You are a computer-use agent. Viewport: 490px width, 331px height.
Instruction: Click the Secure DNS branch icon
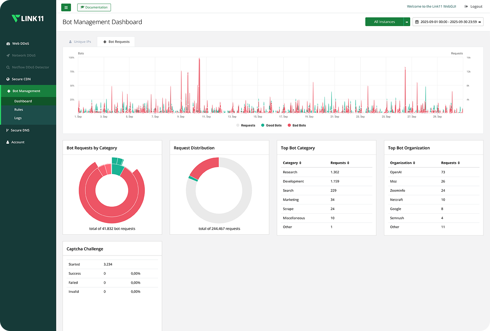tap(7, 130)
